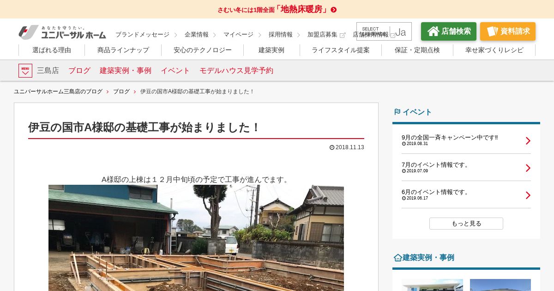Open 商品ラインナップ menu
The height and width of the screenshot is (291, 554).
coord(123,50)
